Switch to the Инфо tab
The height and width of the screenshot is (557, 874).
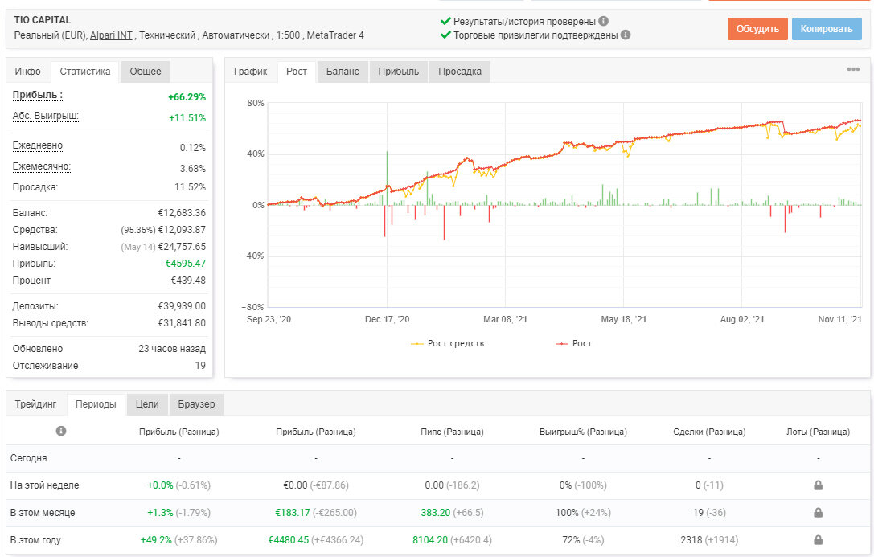pyautogui.click(x=28, y=72)
